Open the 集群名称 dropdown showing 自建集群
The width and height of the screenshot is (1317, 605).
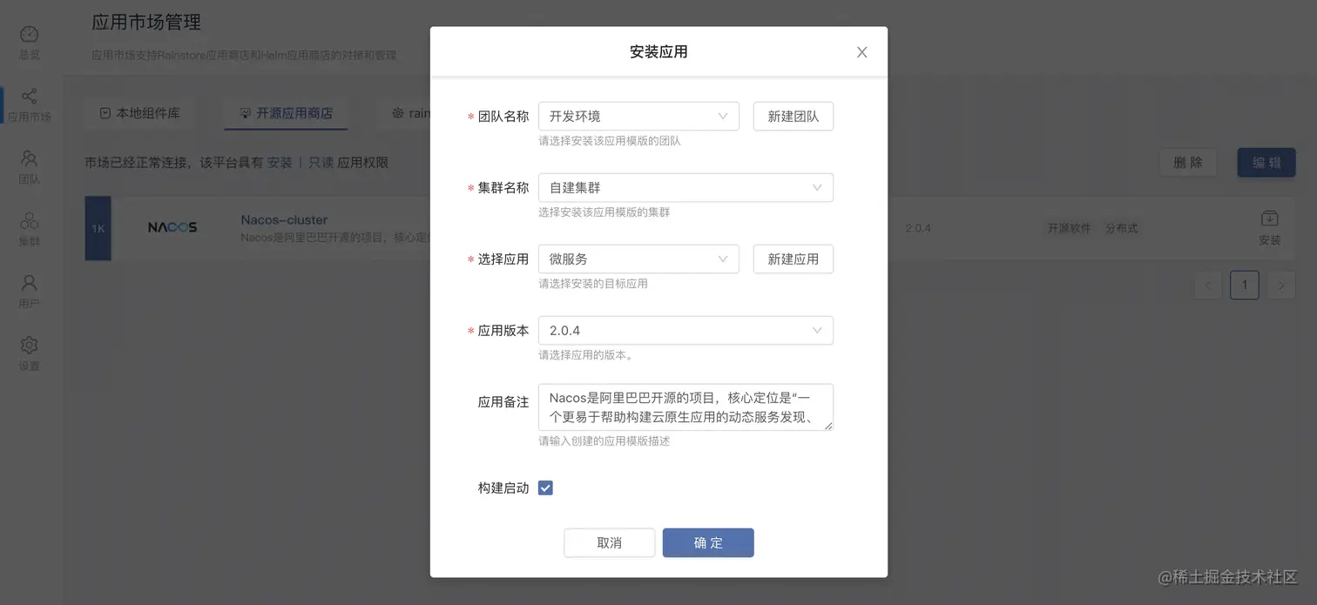pyautogui.click(x=686, y=188)
